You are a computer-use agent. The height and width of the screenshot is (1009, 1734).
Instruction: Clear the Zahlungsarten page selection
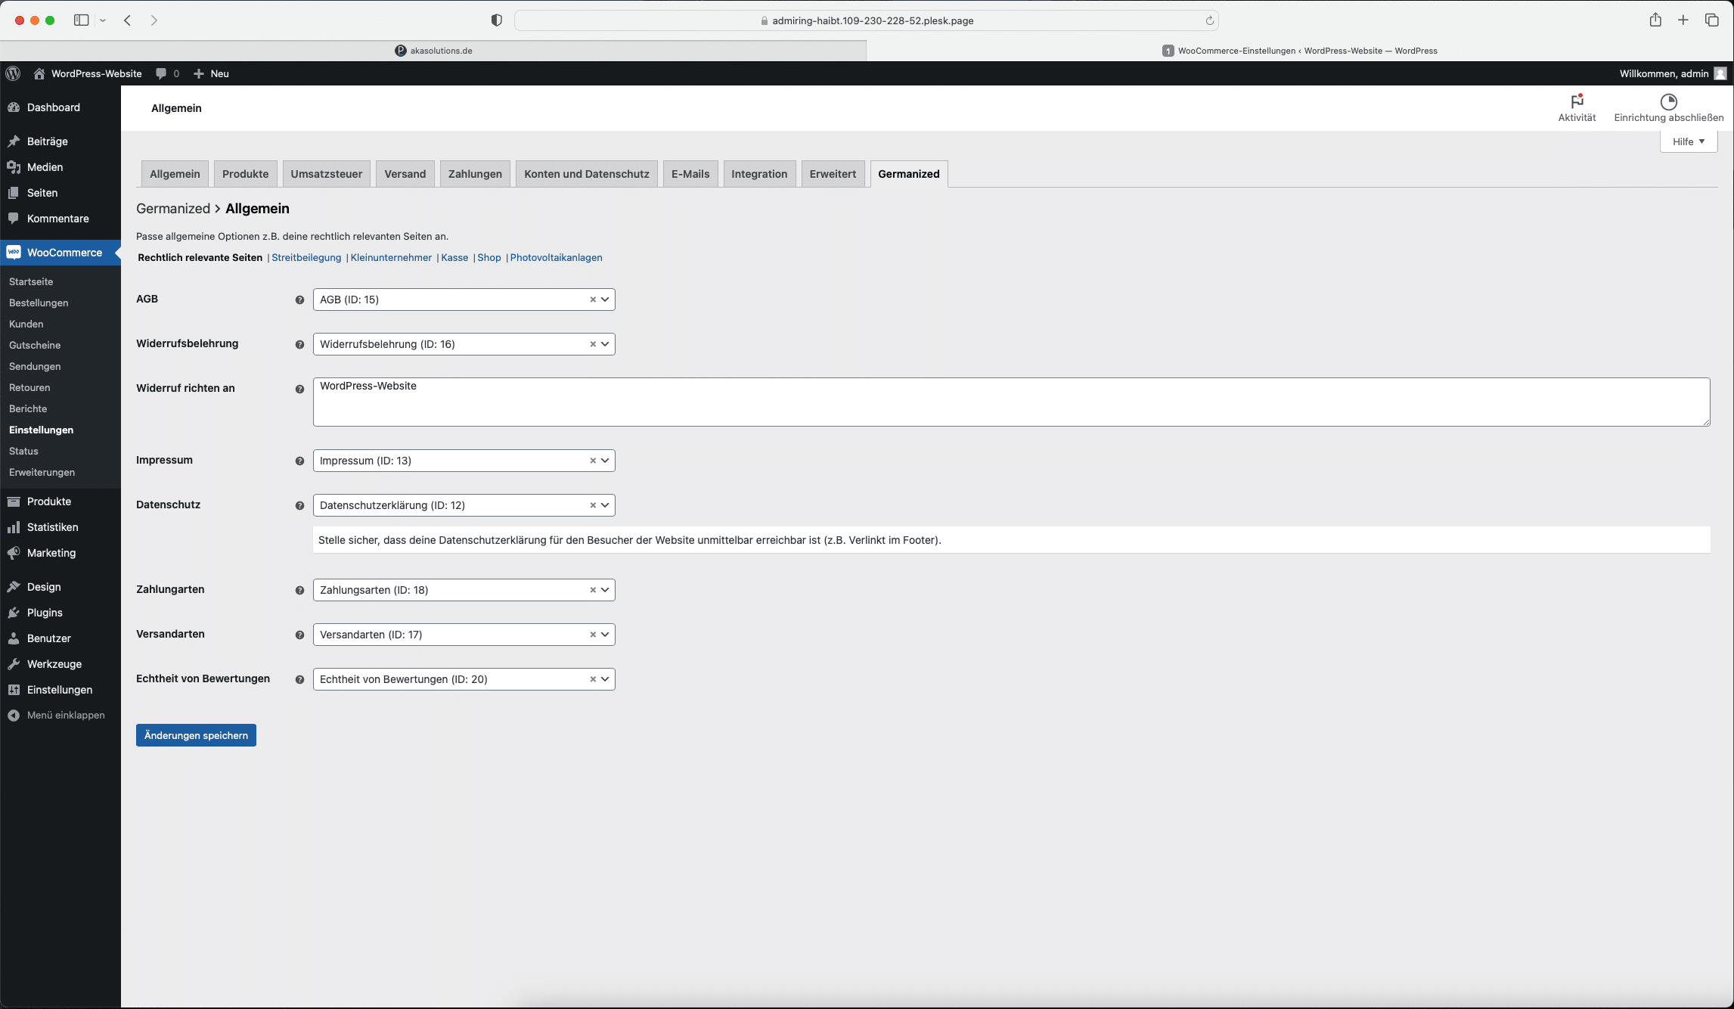pyautogui.click(x=593, y=590)
